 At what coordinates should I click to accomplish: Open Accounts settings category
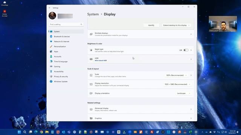[x=66, y=57]
